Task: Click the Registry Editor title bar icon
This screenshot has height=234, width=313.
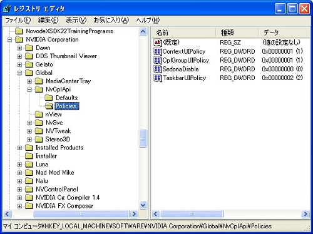Action: click(x=7, y=9)
